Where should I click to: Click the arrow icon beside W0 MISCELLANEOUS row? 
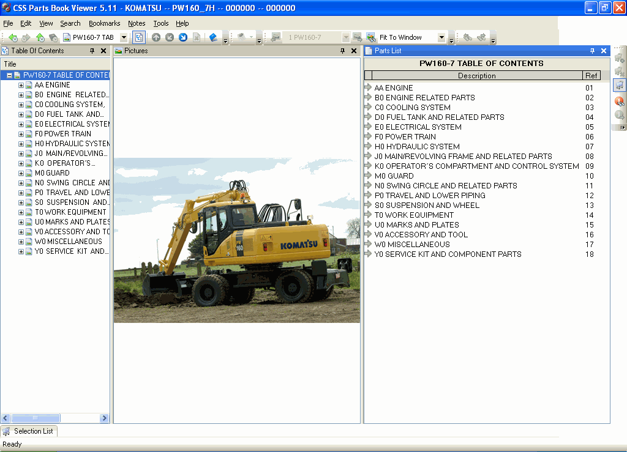(368, 243)
